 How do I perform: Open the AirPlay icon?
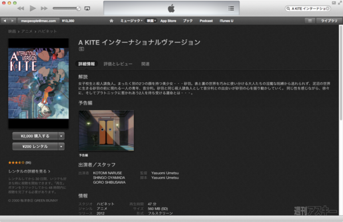click(x=87, y=9)
